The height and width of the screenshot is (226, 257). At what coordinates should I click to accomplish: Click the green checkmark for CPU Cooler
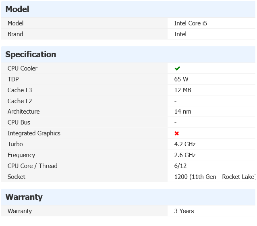[177, 68]
